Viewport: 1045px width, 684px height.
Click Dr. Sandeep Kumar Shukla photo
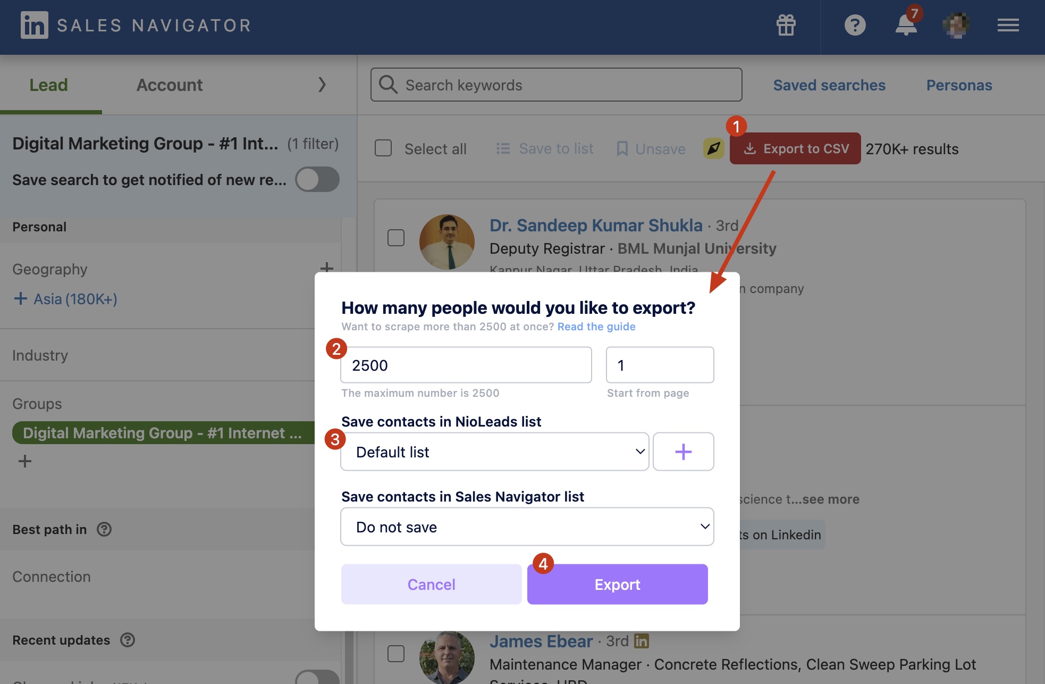point(446,243)
